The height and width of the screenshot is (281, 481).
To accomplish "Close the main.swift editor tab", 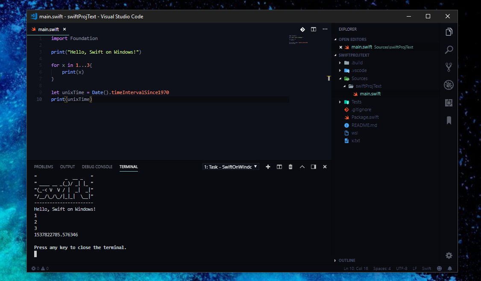I will (65, 29).
